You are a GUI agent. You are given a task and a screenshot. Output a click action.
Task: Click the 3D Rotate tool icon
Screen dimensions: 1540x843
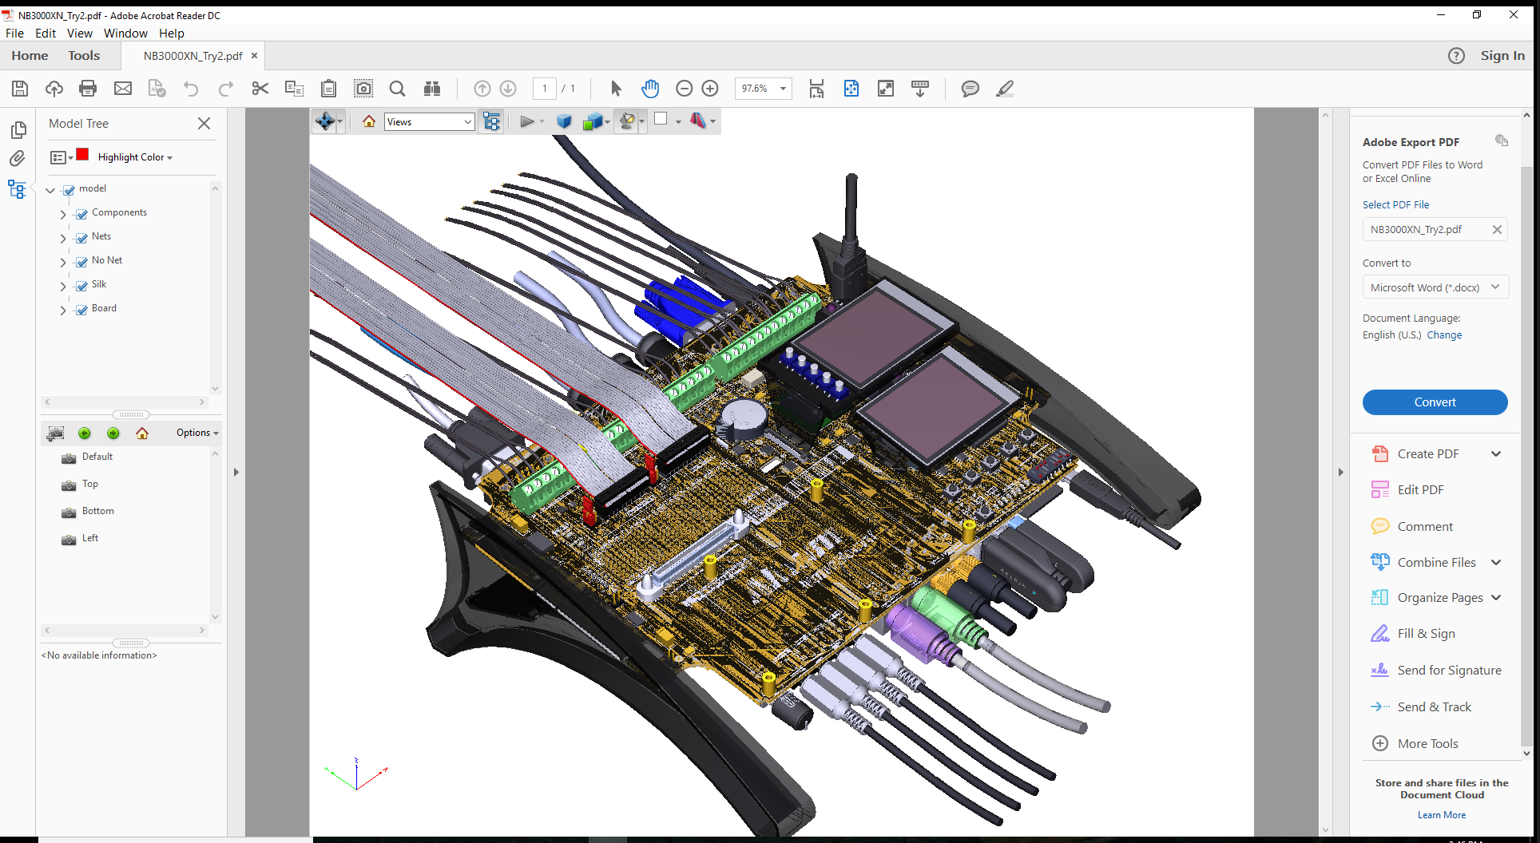[325, 121]
